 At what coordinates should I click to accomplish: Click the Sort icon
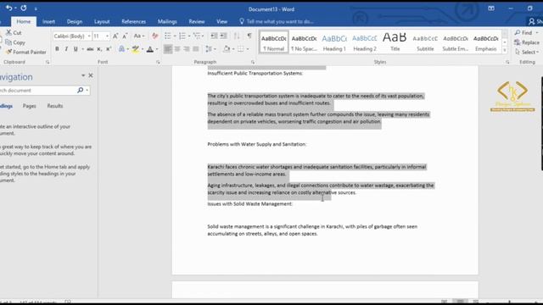tap(237, 36)
